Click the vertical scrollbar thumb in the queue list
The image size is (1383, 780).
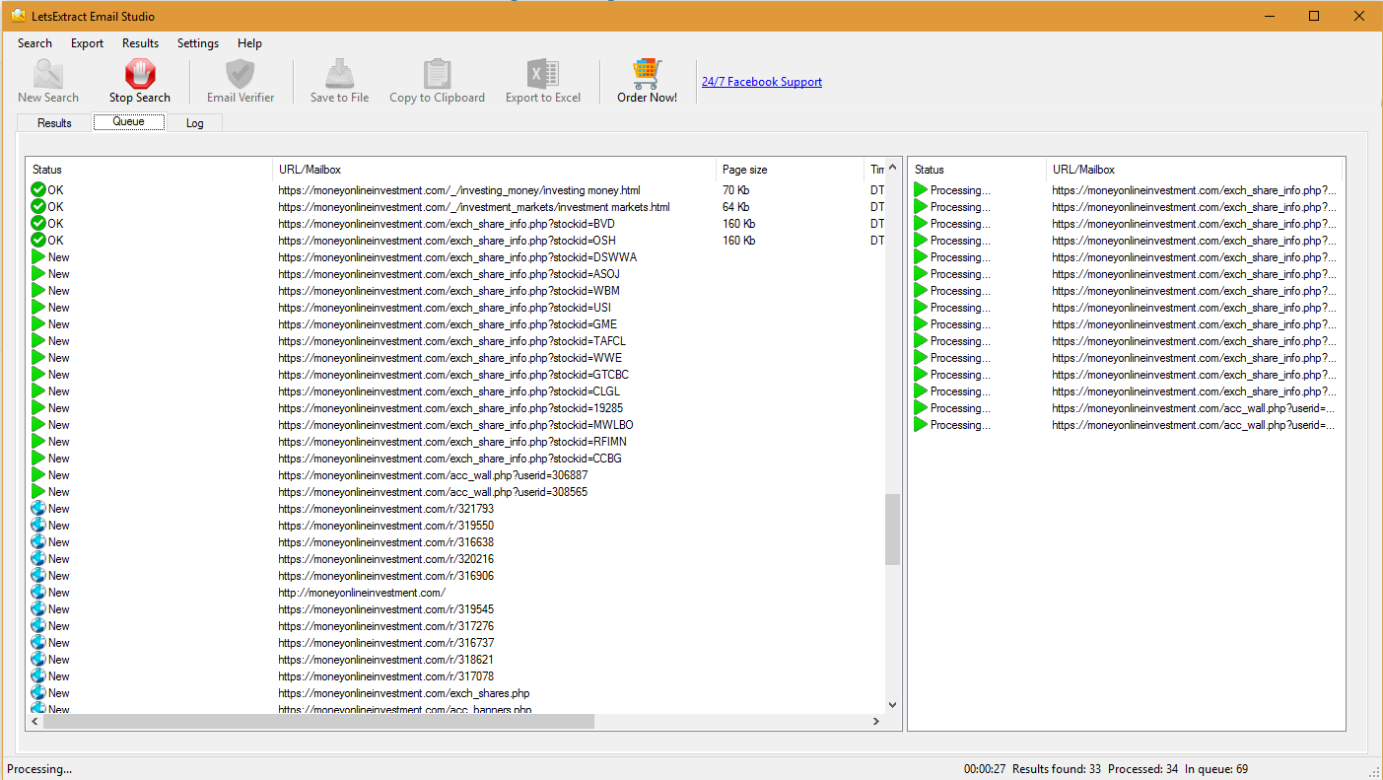tap(893, 530)
